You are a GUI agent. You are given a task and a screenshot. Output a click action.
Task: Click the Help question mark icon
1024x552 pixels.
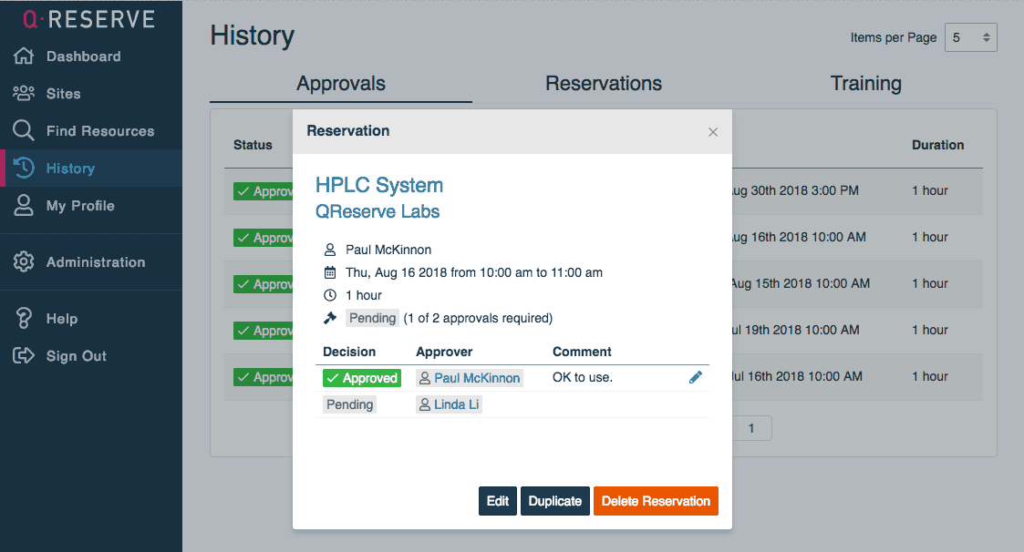click(x=24, y=319)
